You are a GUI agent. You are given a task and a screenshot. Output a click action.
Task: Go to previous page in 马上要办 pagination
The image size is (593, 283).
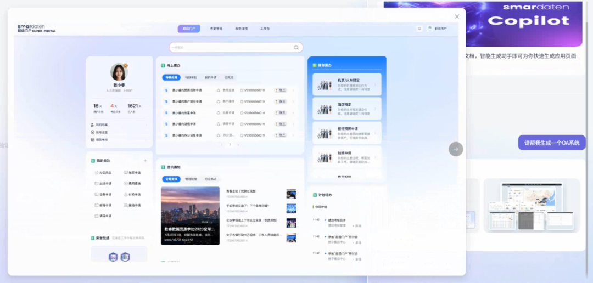[x=222, y=145]
